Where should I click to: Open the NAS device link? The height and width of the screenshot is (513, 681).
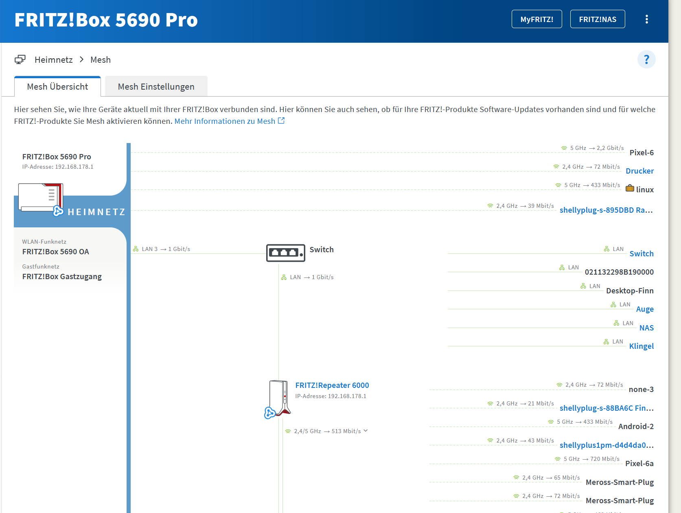pos(646,328)
